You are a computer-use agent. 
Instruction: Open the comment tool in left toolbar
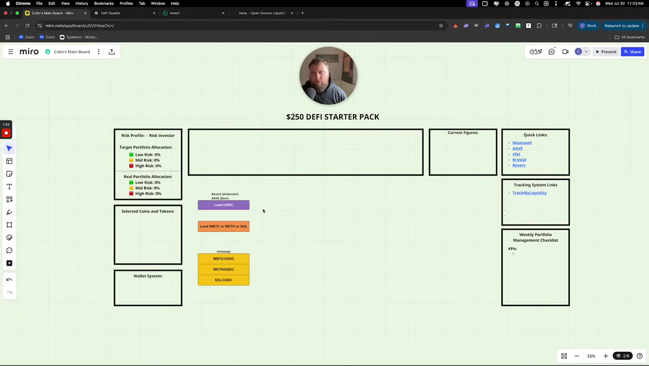coord(9,250)
